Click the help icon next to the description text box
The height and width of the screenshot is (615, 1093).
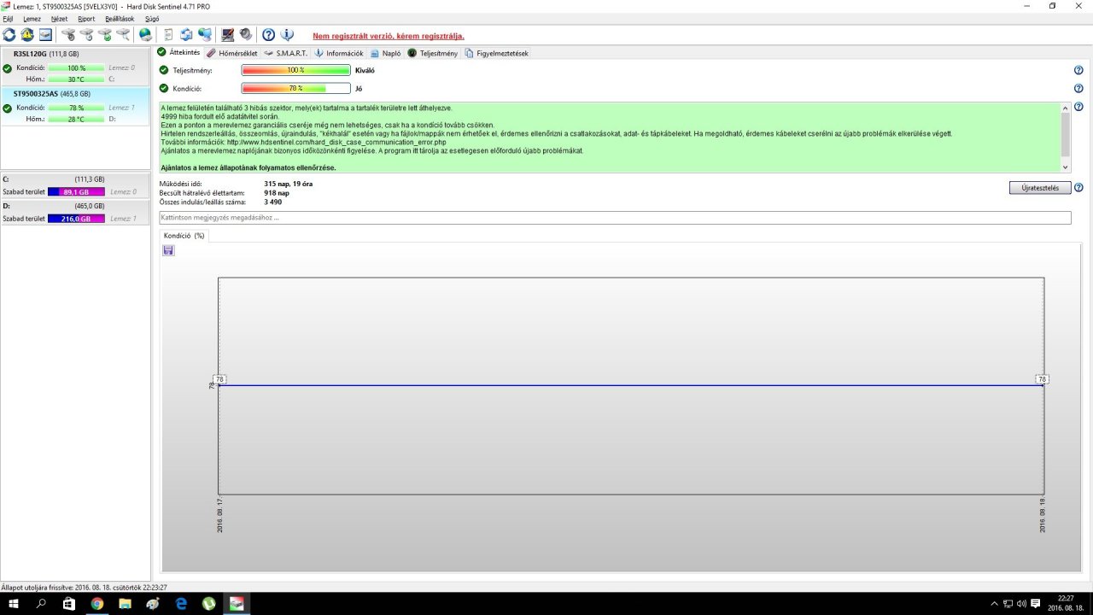pyautogui.click(x=1078, y=107)
